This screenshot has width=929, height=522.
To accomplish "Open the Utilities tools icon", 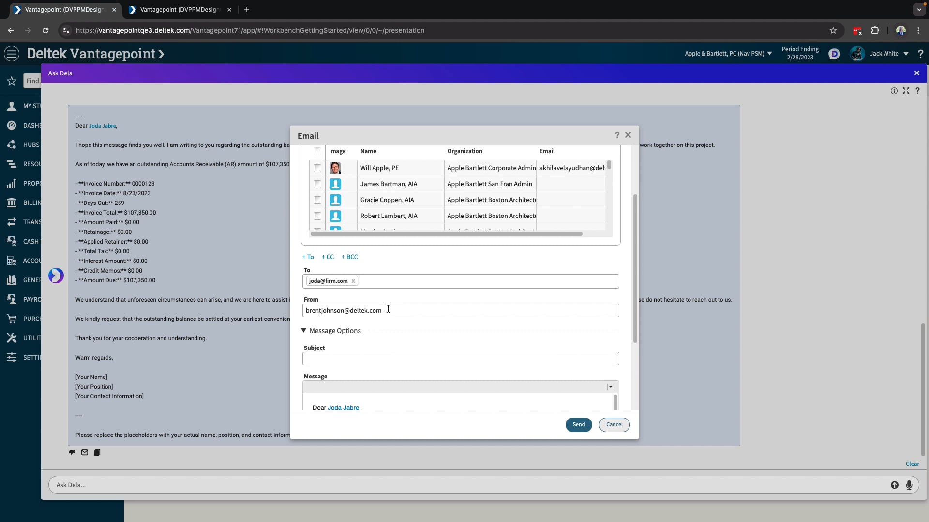I will pos(12,338).
